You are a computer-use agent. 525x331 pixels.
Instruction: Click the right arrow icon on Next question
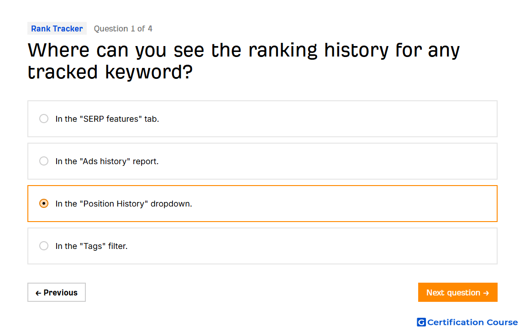tap(486, 293)
